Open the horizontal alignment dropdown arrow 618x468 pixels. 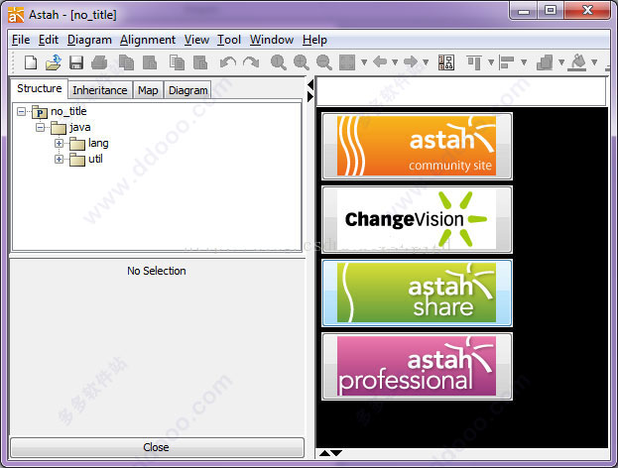click(524, 62)
